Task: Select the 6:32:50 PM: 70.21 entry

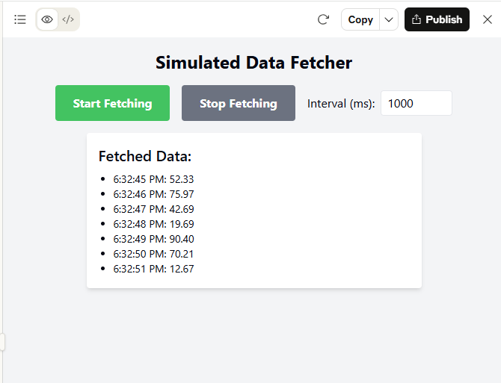Action: click(153, 254)
